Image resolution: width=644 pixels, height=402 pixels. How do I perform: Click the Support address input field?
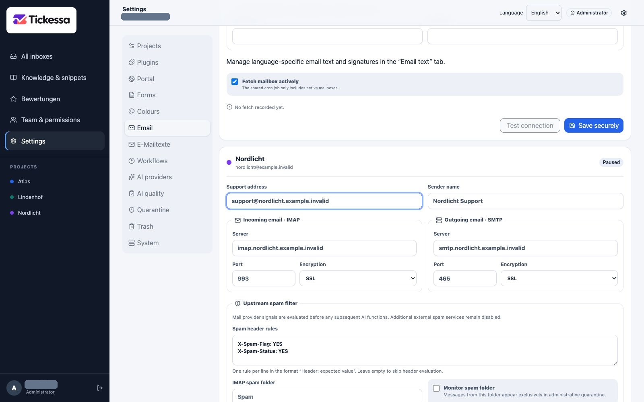pos(324,201)
